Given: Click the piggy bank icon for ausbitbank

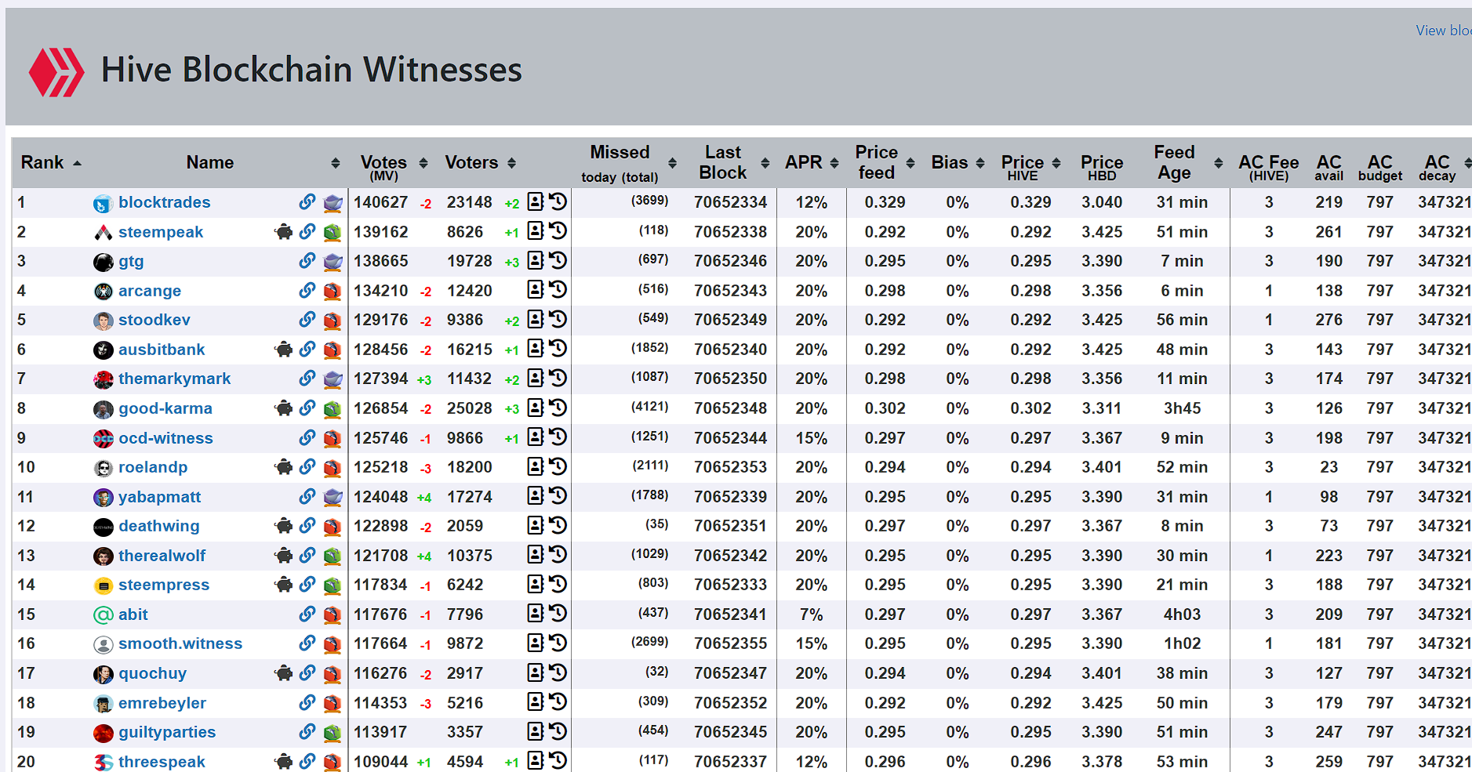Looking at the screenshot, I should coord(284,349).
